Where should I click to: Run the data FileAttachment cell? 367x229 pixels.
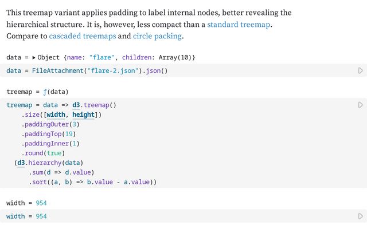click(x=360, y=70)
